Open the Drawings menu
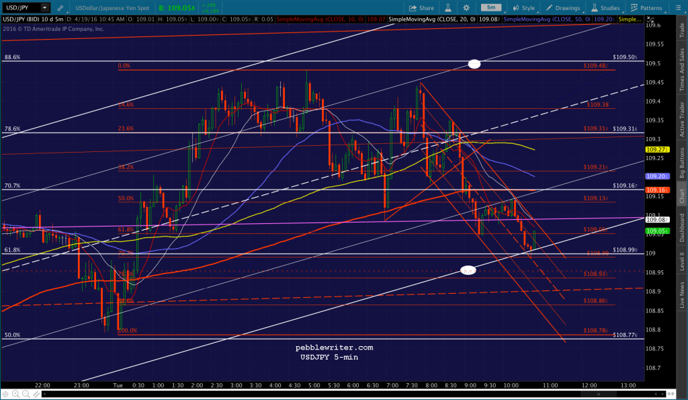688x400 pixels. (x=563, y=8)
